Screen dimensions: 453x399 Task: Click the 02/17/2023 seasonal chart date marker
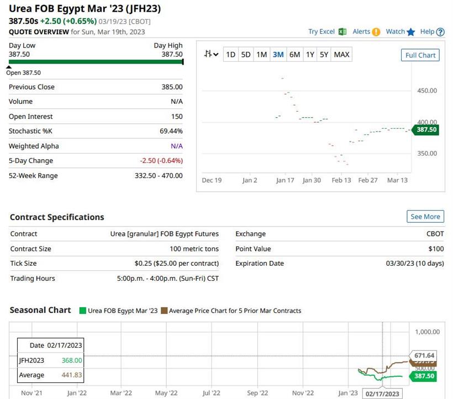pos(382,393)
